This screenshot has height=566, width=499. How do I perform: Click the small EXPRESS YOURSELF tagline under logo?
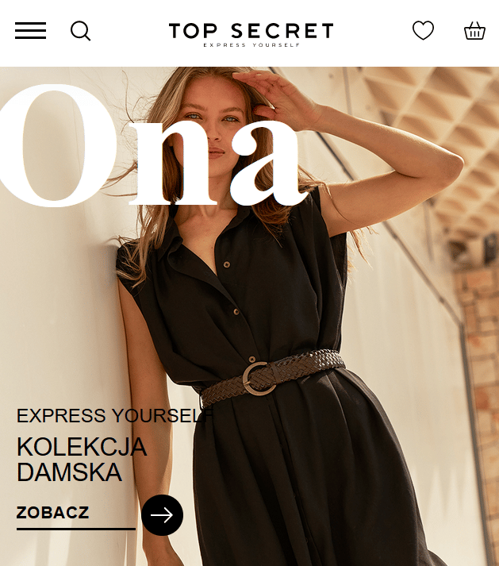(x=251, y=45)
